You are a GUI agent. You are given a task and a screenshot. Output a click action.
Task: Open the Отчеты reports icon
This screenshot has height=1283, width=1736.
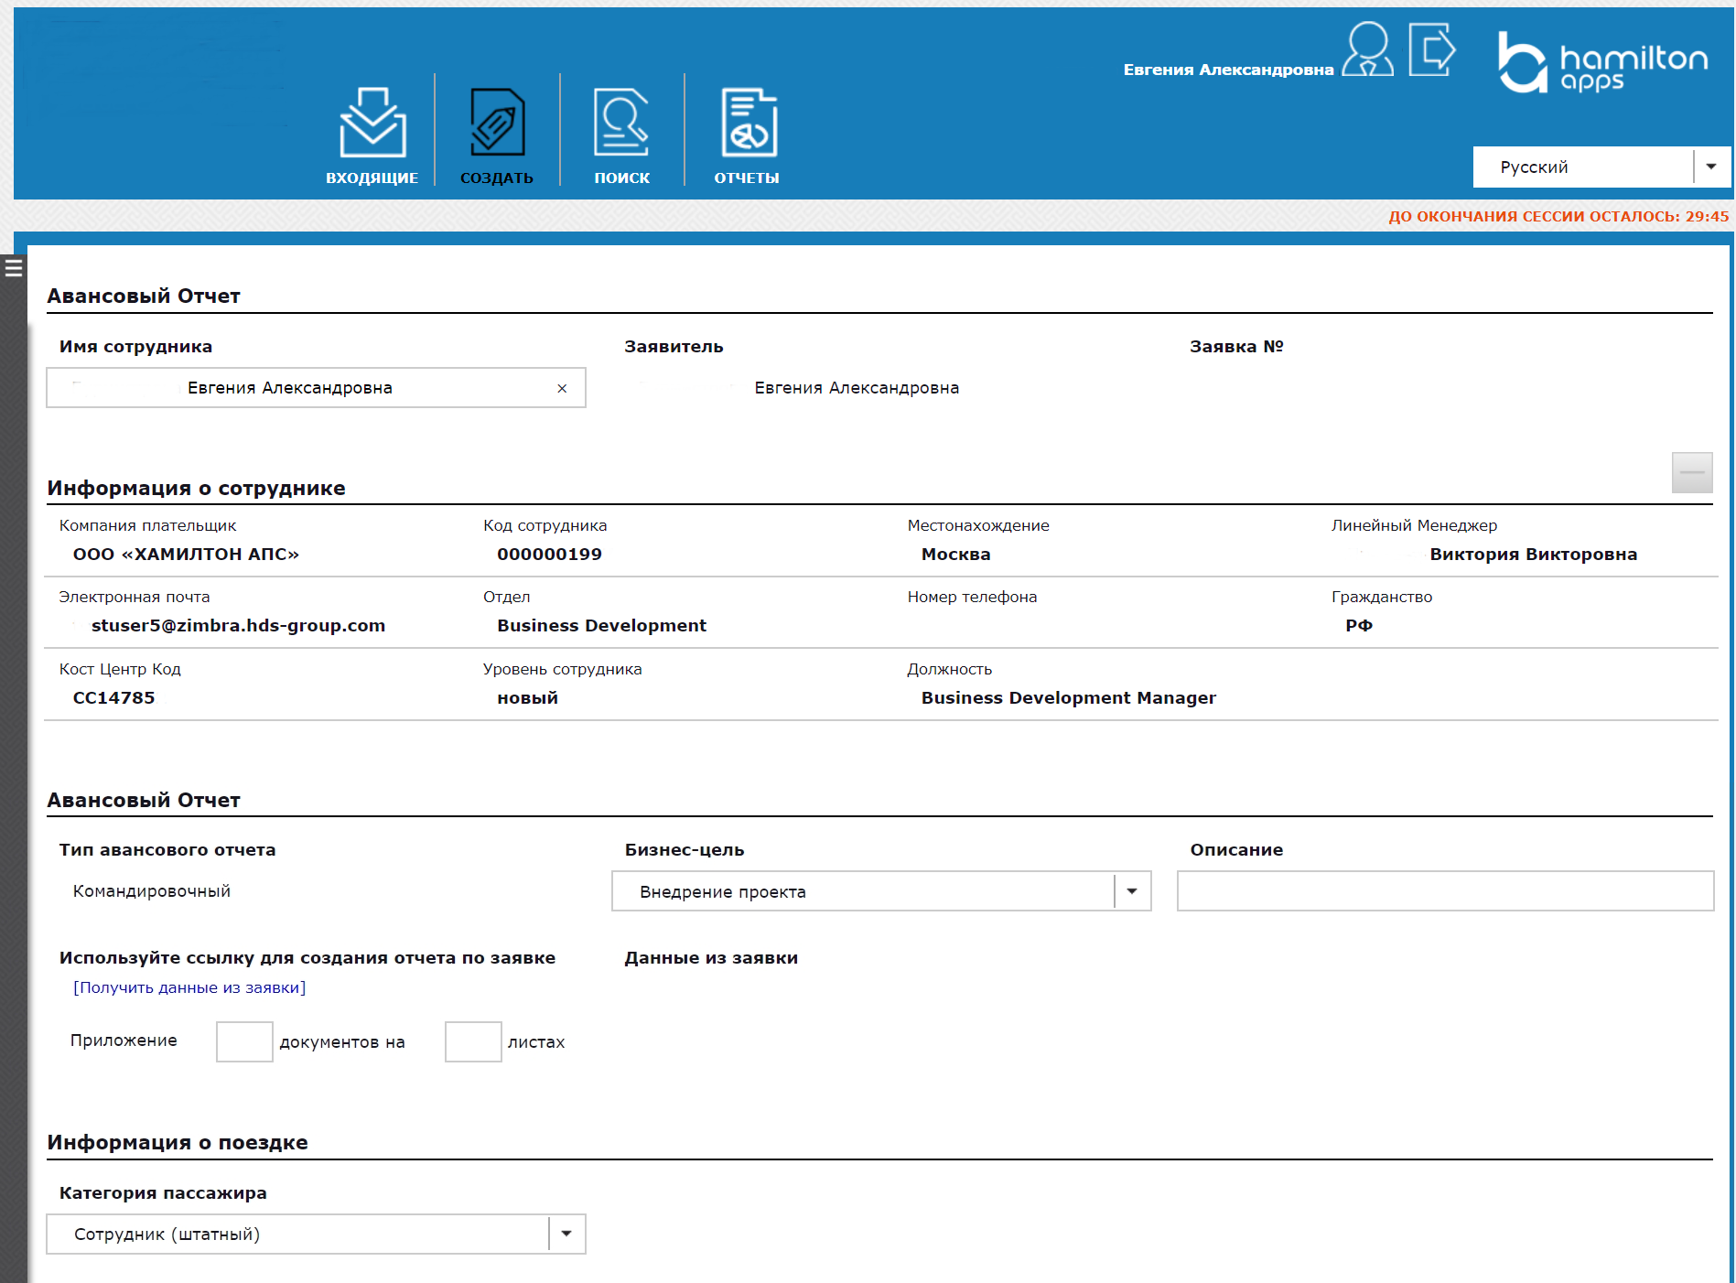[x=748, y=123]
